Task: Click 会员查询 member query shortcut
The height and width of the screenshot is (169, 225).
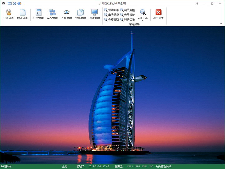Action: click(112, 20)
